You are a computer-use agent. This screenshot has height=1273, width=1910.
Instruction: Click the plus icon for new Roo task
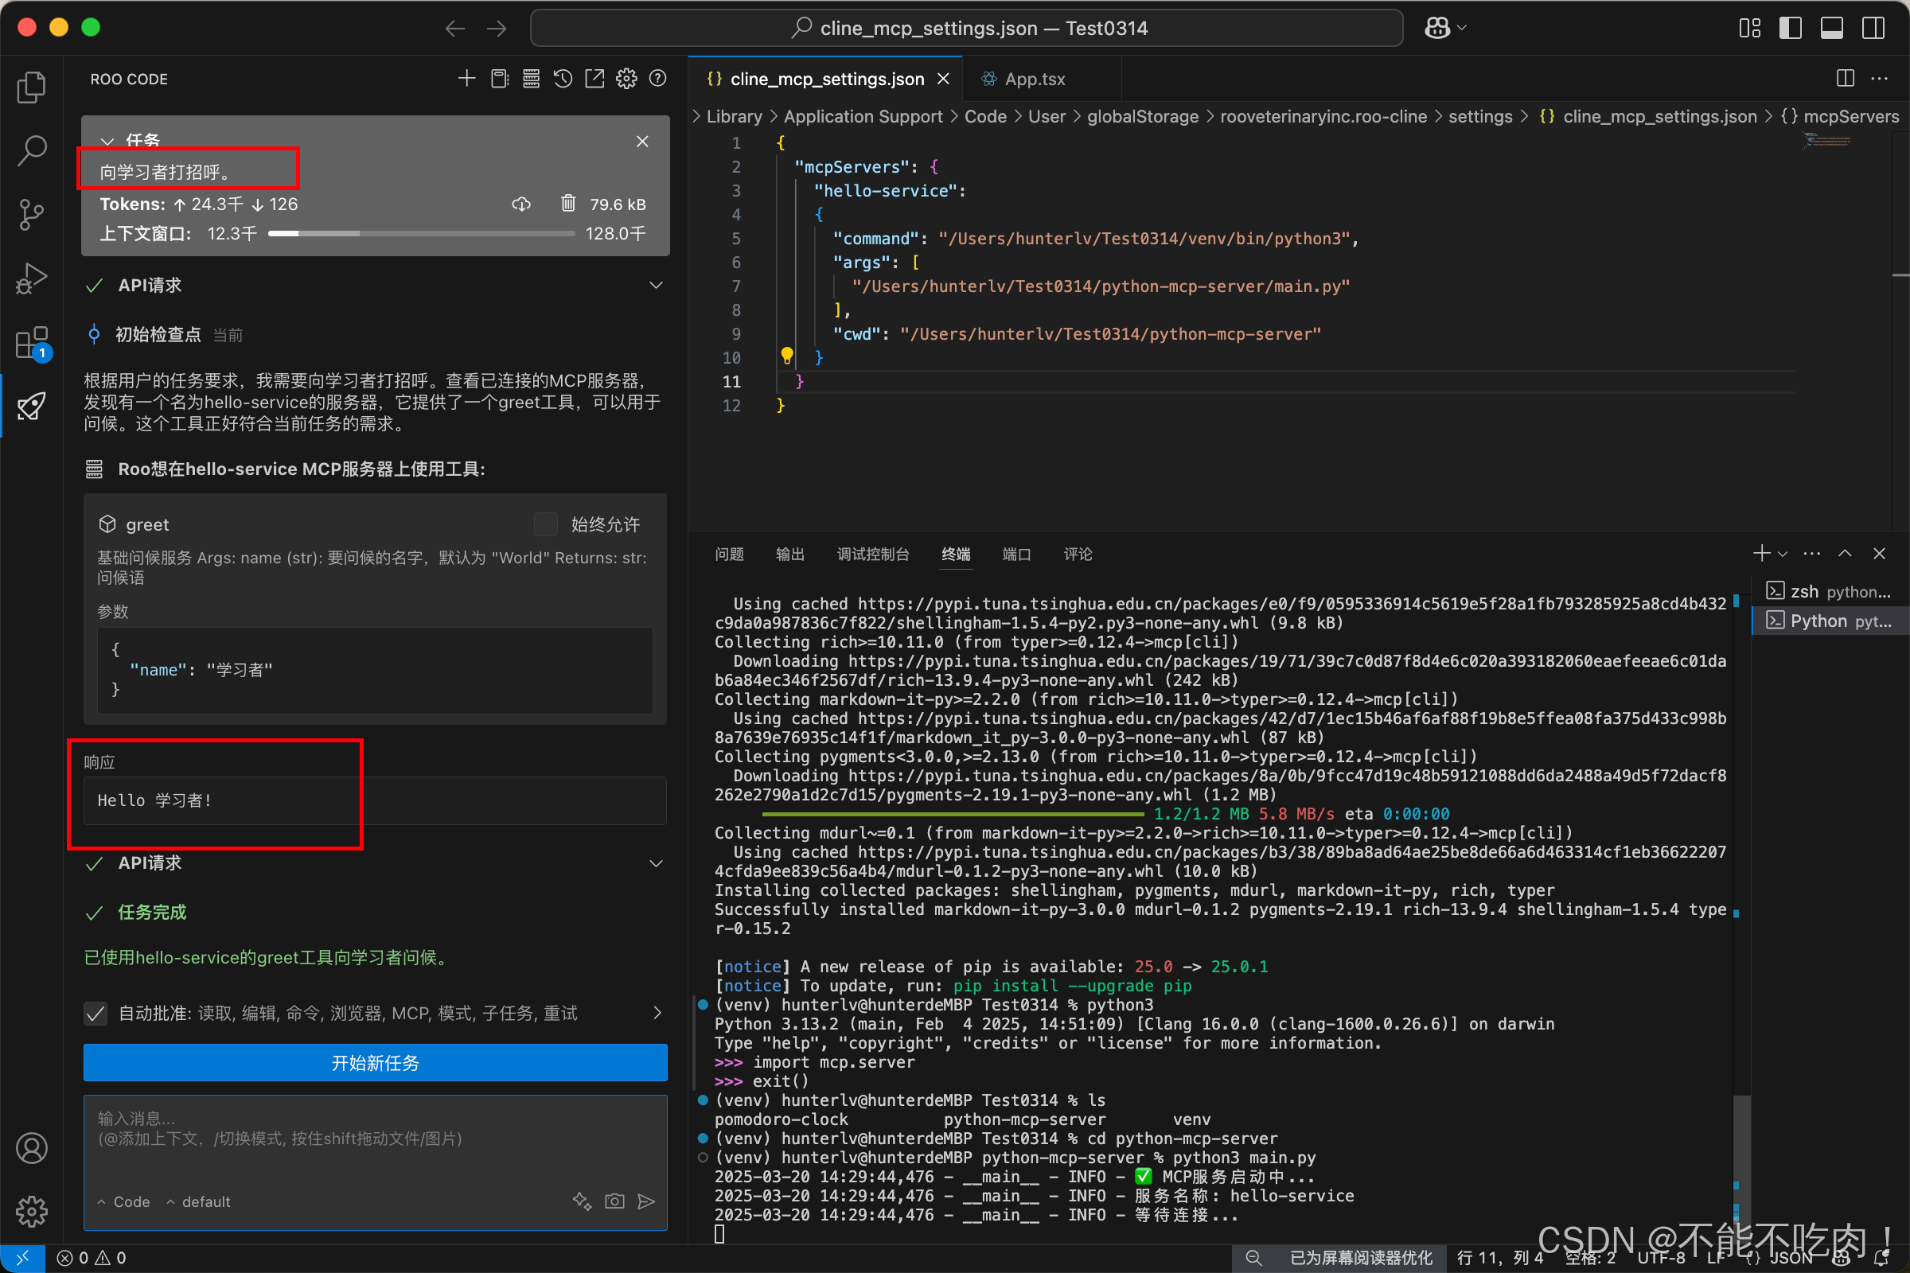[x=466, y=79]
